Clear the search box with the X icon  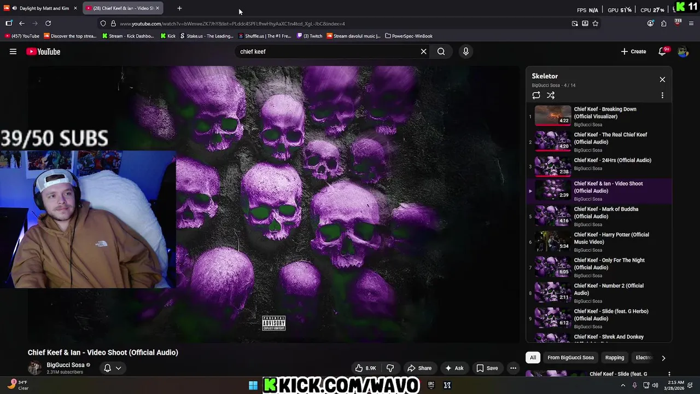coord(423,51)
